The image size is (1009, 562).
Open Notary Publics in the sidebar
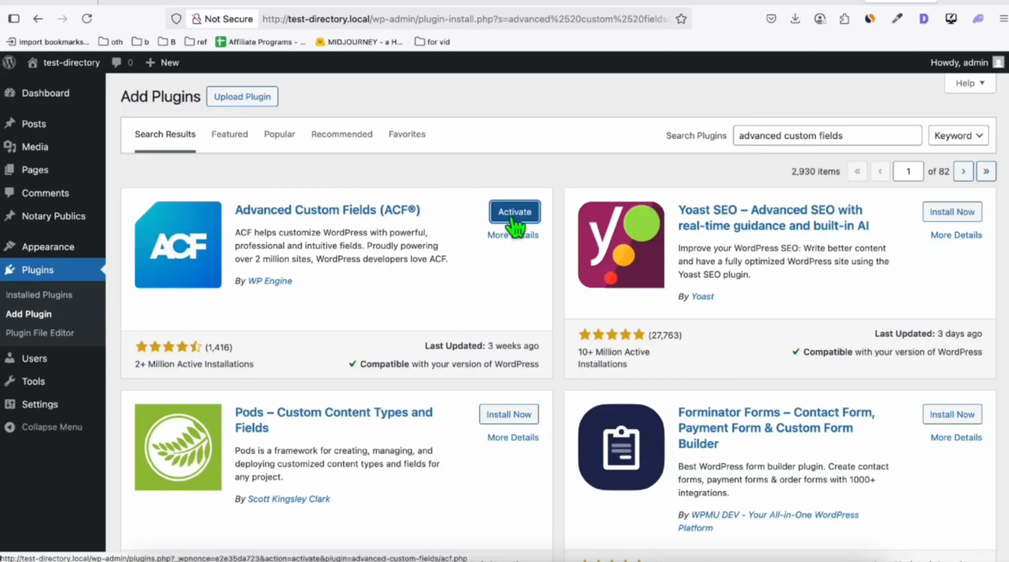click(x=53, y=216)
